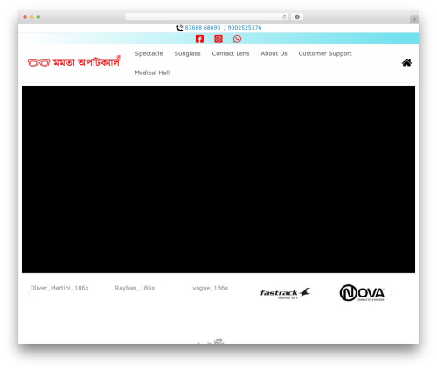Click the round button beside the address bar
The width and height of the screenshot is (437, 370).
click(x=297, y=17)
